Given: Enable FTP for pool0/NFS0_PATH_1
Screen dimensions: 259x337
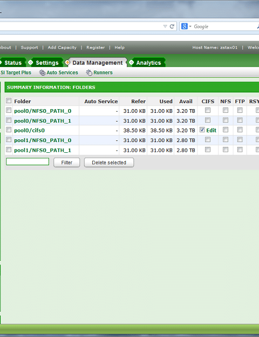Looking at the screenshot, I should (240, 120).
